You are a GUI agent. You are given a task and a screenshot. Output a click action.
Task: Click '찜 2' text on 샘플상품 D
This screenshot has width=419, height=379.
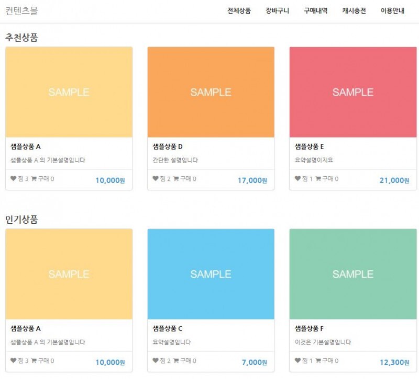(165, 179)
